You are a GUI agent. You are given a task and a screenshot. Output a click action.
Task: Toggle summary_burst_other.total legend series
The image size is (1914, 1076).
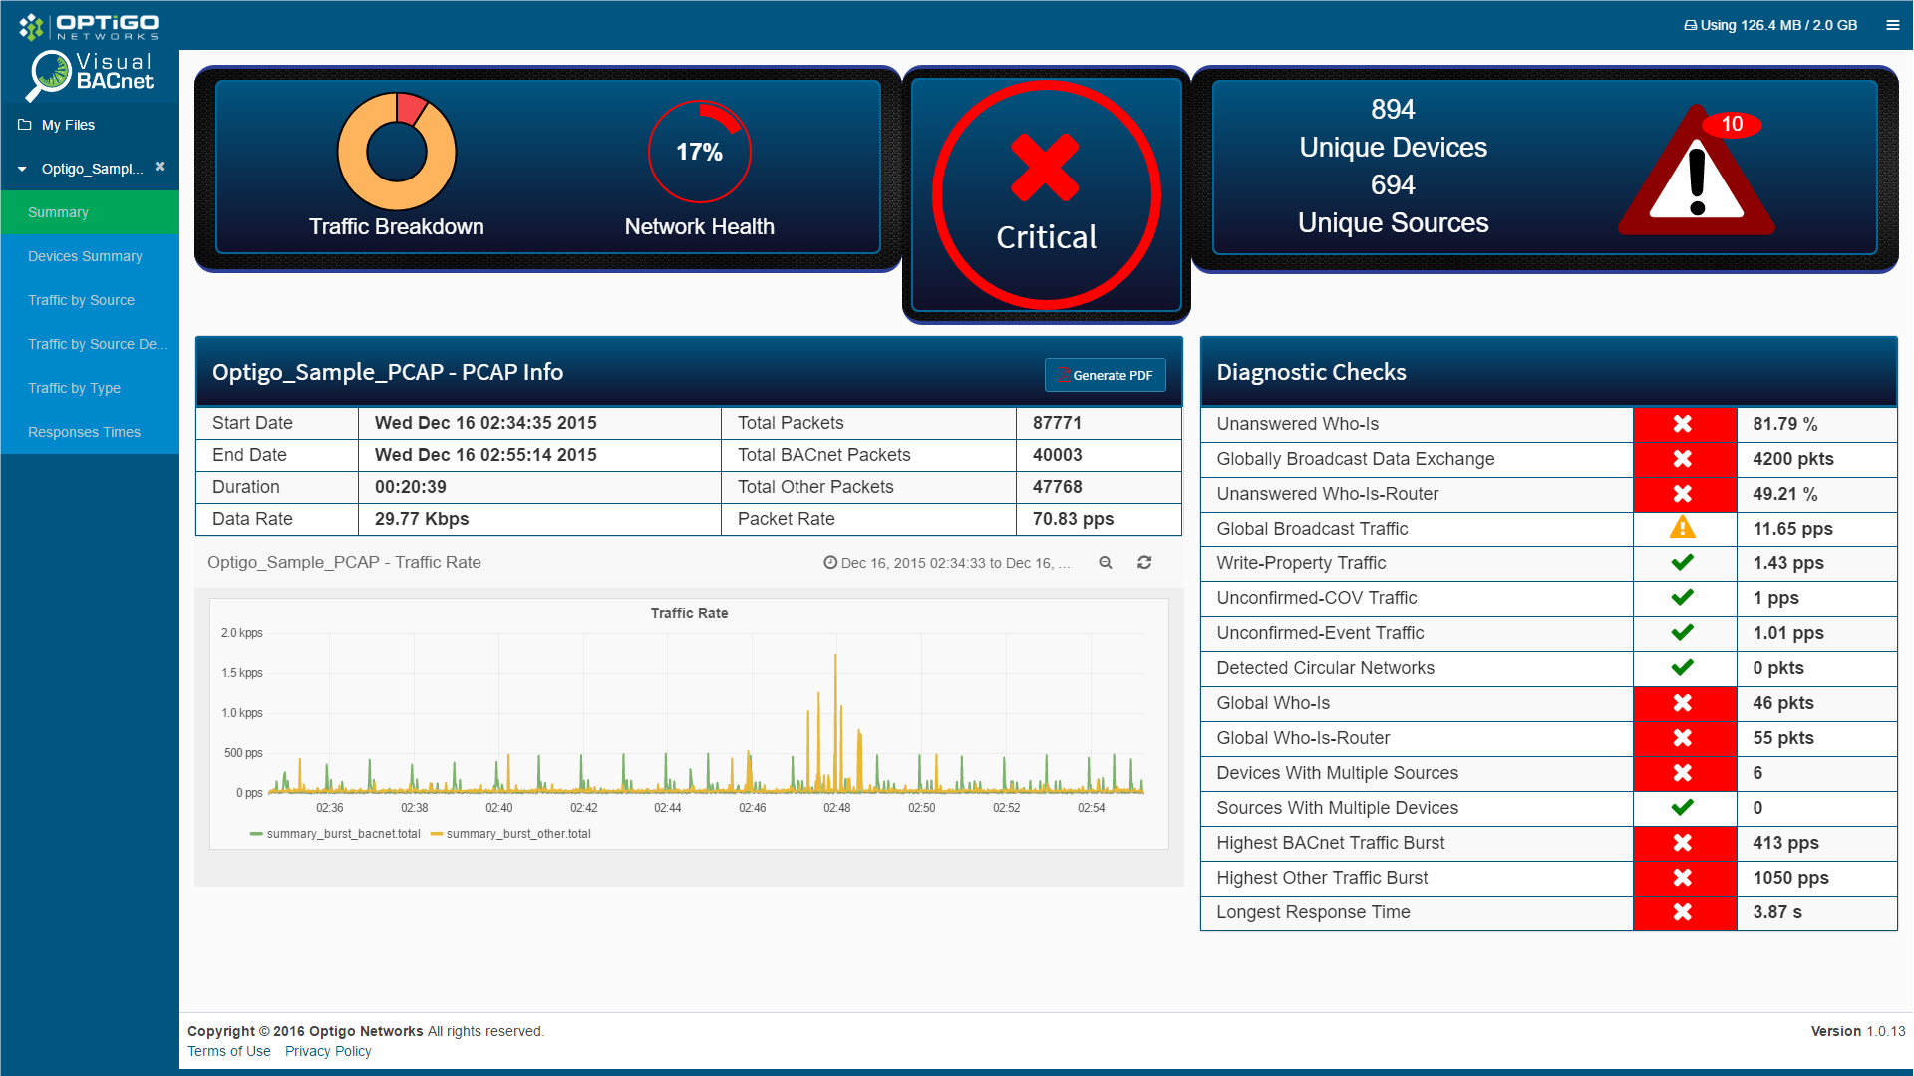(511, 834)
